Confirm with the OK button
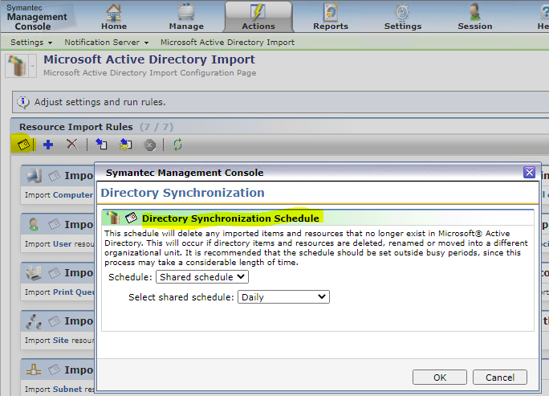The image size is (549, 396). point(440,378)
